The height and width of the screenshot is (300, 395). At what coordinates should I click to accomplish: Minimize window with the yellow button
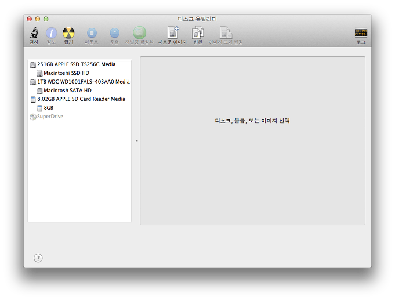[38, 19]
